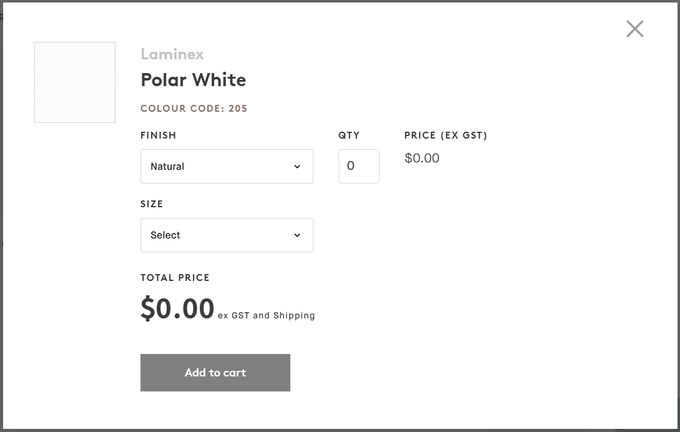Select the Polar White product title

point(193,80)
